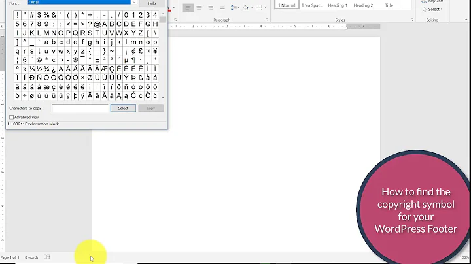Collapse the Word ribbon
Viewport: 471px width, 264px height.
(x=466, y=20)
